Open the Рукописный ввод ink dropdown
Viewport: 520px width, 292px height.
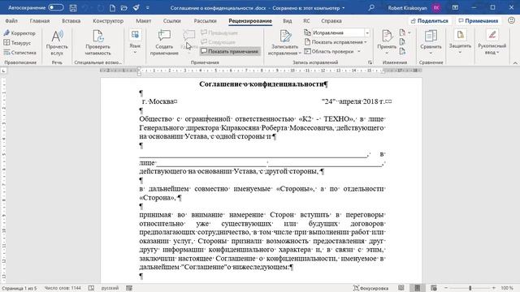click(x=492, y=42)
